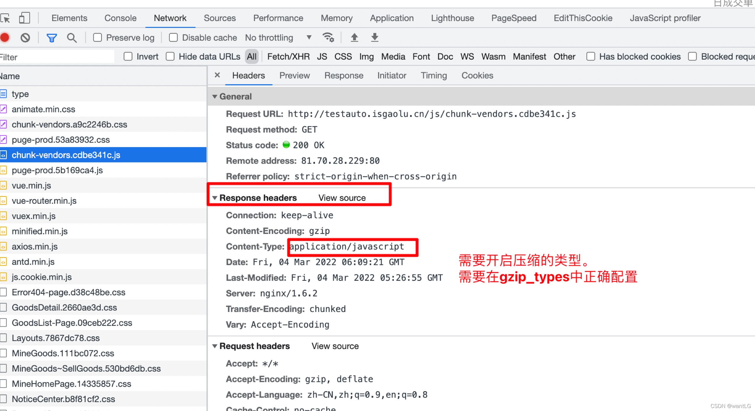Select the Fetch/XHR filter button
The image size is (755, 411).
click(288, 56)
